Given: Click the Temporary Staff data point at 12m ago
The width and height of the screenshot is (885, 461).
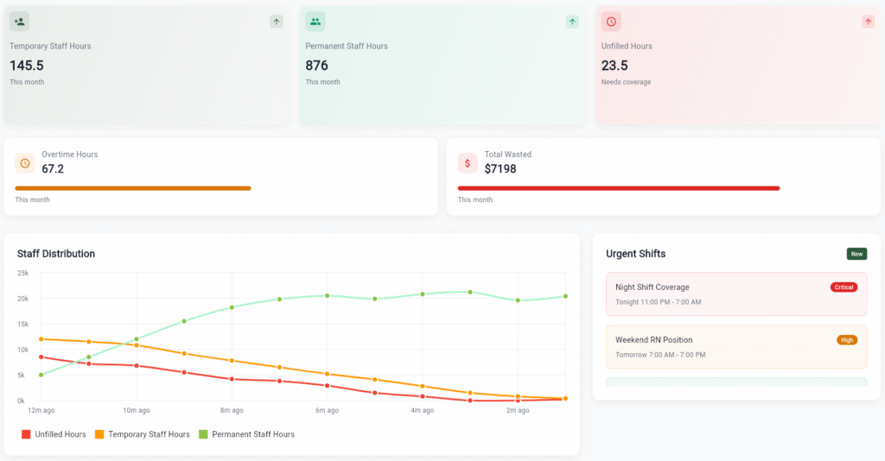Looking at the screenshot, I should point(41,339).
